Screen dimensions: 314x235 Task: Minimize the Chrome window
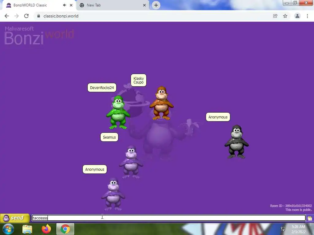[287, 3]
